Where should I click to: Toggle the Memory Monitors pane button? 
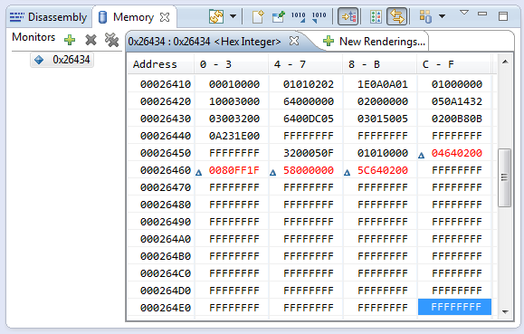click(x=348, y=16)
